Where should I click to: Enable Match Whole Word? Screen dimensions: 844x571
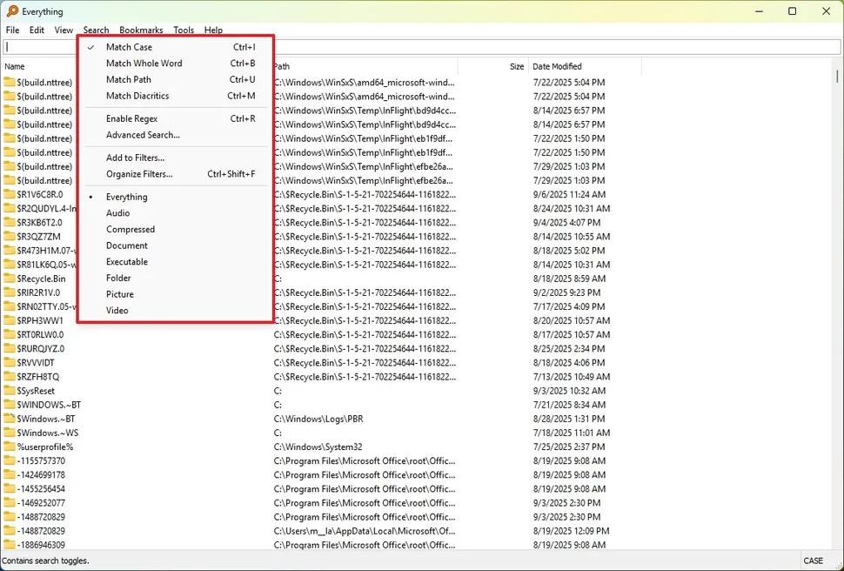144,63
